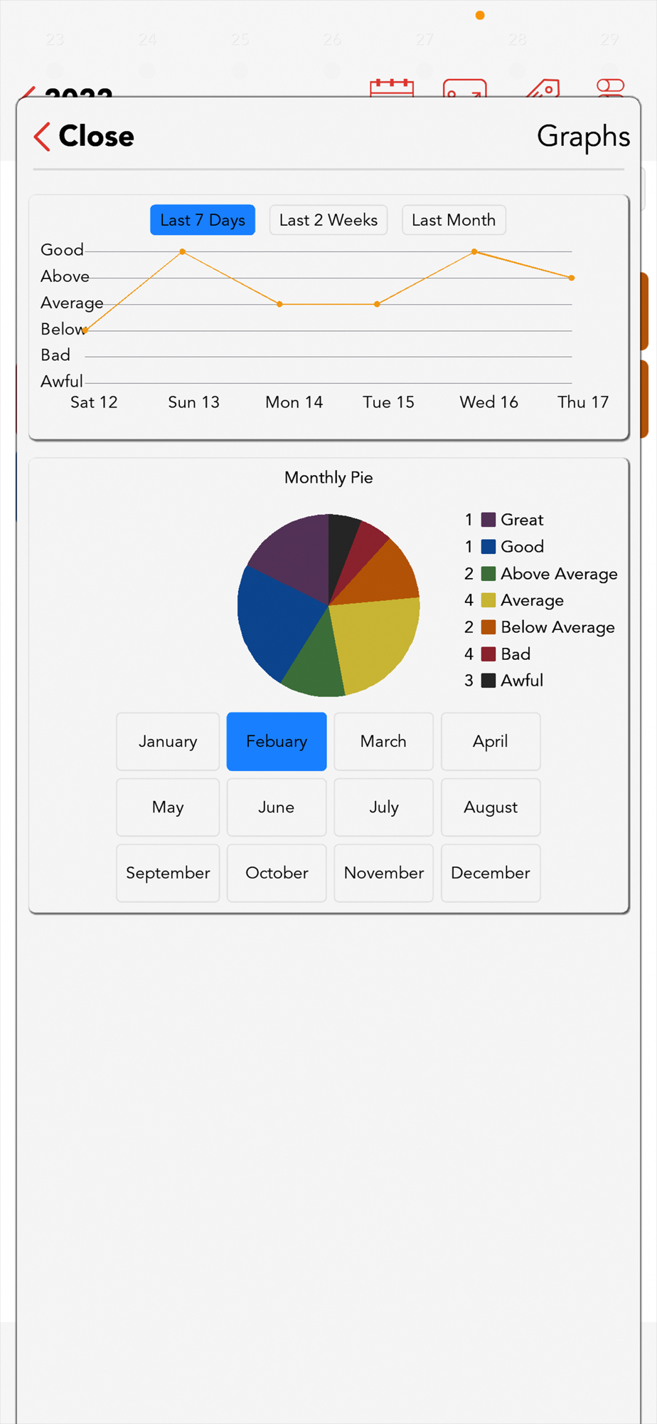Choose August month button
Image resolution: width=657 pixels, height=1424 pixels.
pyautogui.click(x=491, y=807)
